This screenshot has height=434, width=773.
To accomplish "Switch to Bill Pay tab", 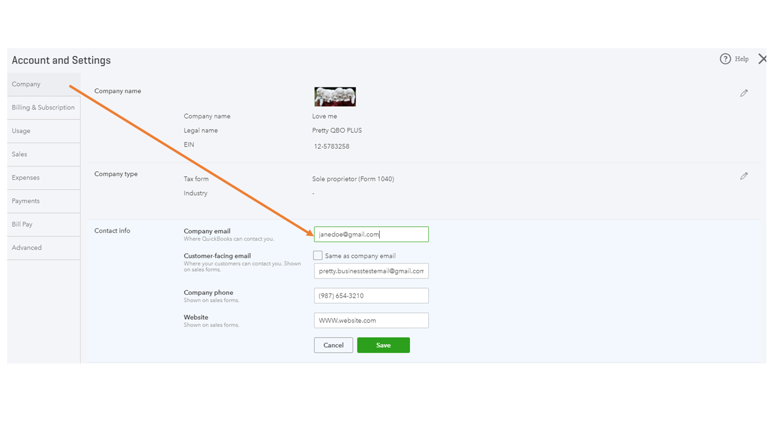I will coord(22,224).
